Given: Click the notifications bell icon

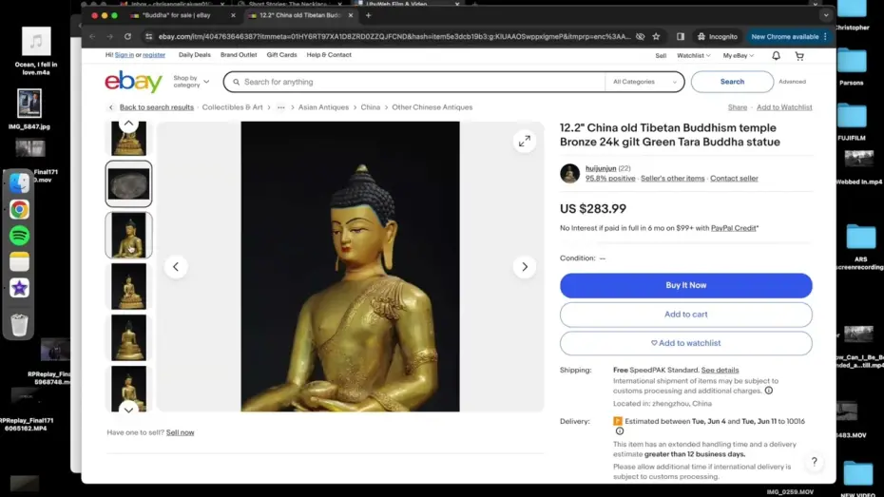Looking at the screenshot, I should point(776,56).
